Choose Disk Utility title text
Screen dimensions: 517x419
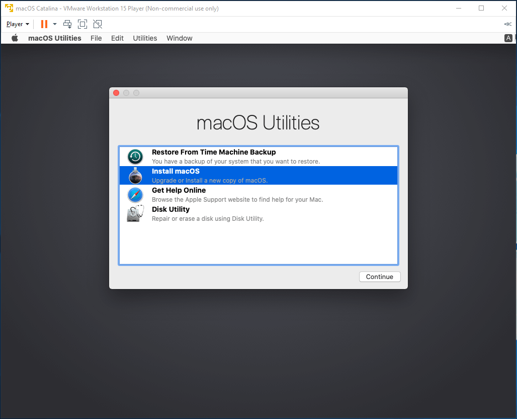click(x=171, y=210)
